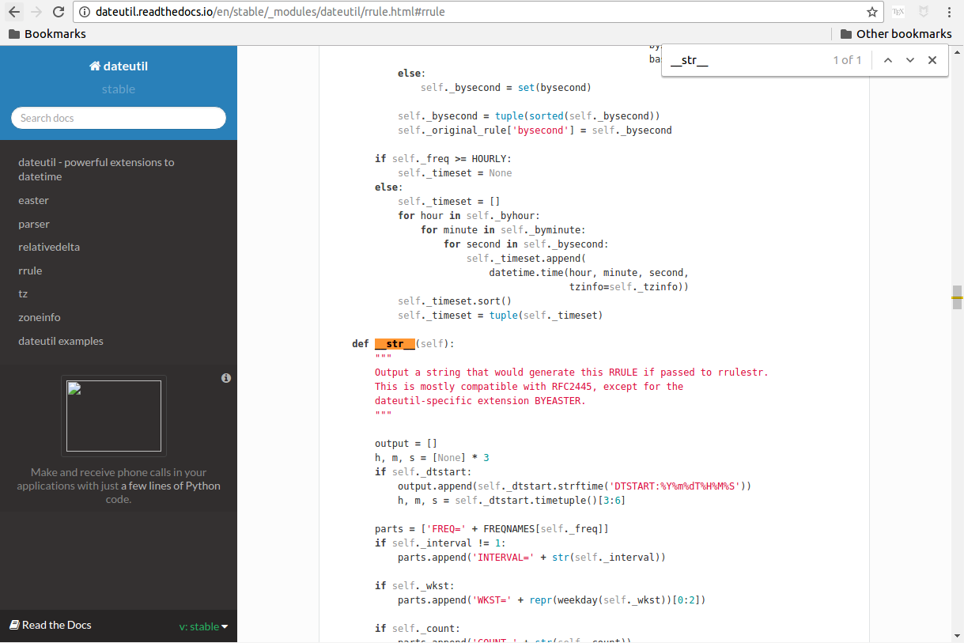Screen dimensions: 964x643
Task: Click the 'dateutil-specific extension BYEASTER.' docstring line
Action: point(480,401)
